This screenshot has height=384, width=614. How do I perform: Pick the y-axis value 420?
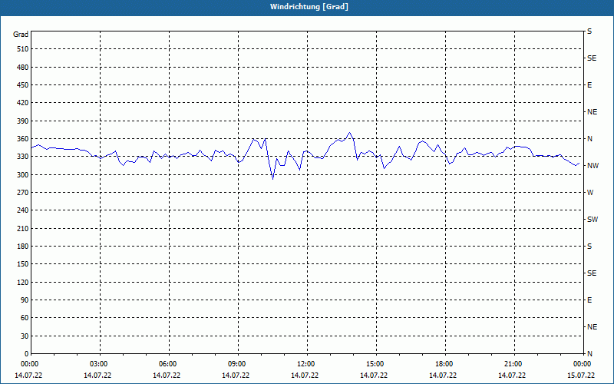pyautogui.click(x=23, y=103)
